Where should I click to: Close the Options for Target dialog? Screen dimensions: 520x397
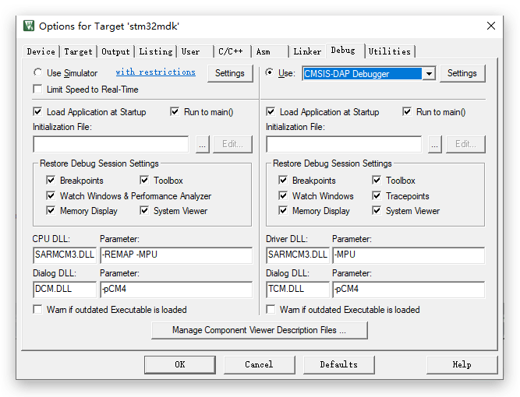point(491,26)
